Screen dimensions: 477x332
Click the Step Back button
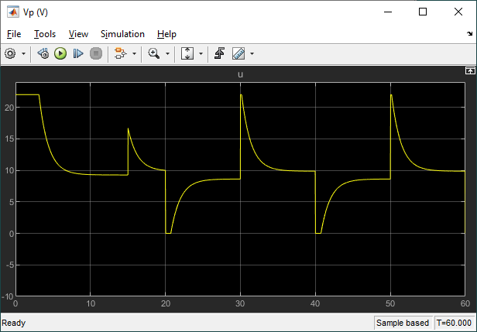(43, 53)
